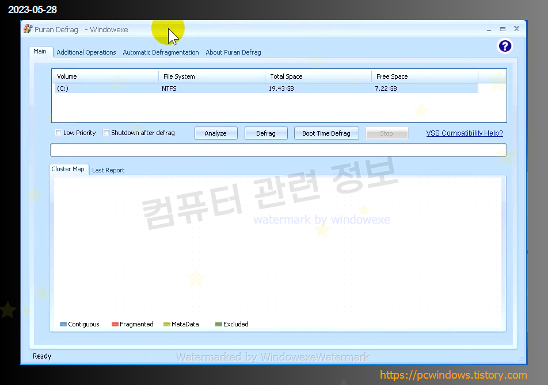548x385 pixels.
Task: Select the (C:) volume row
Action: (265, 88)
